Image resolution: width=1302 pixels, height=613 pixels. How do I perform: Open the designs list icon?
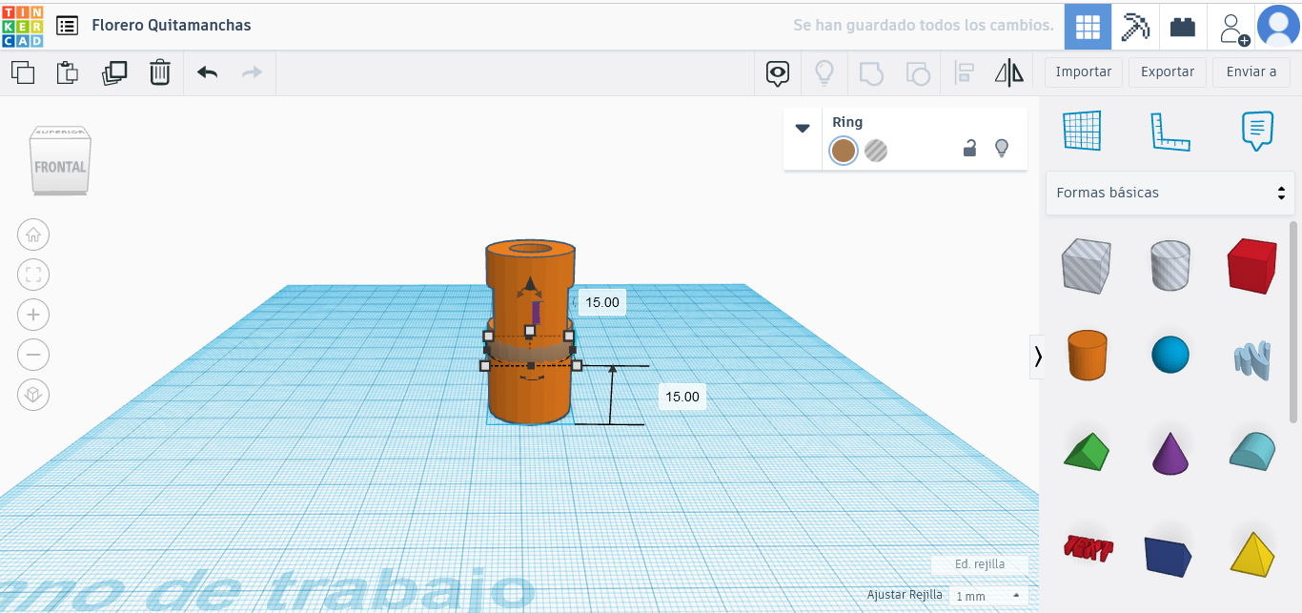[x=67, y=26]
